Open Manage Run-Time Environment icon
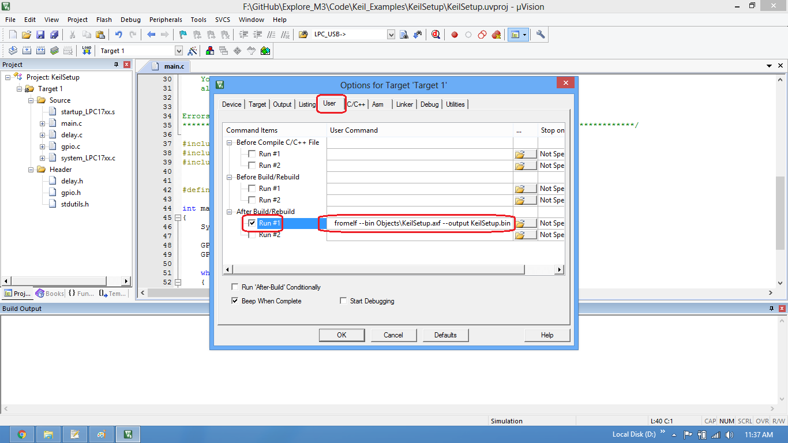788x443 pixels. (x=265, y=51)
